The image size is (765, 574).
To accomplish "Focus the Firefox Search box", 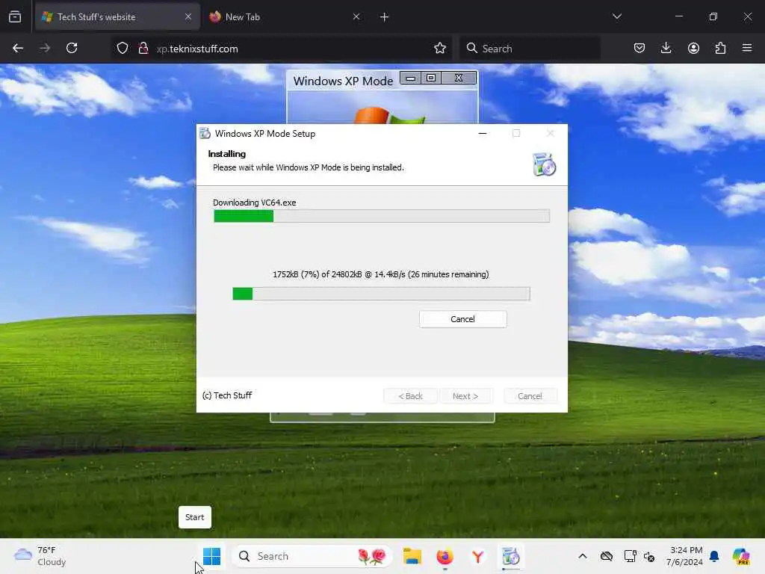I will 530,49.
